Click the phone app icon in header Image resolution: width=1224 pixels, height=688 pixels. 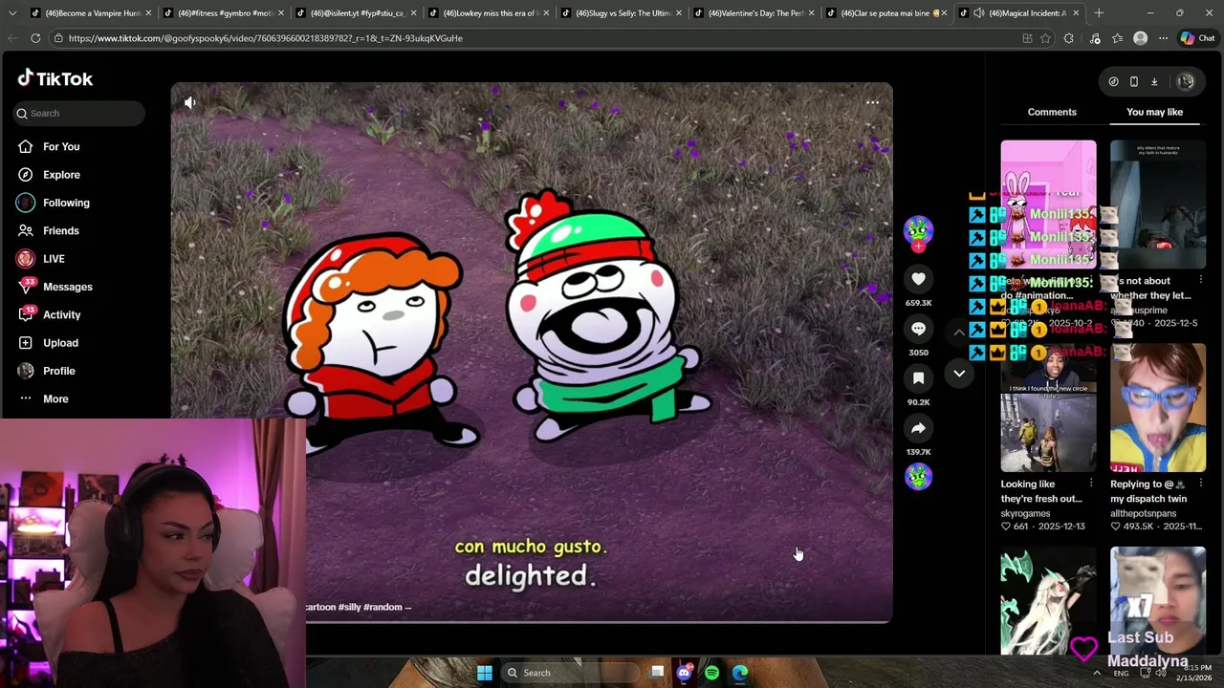[x=1134, y=81]
